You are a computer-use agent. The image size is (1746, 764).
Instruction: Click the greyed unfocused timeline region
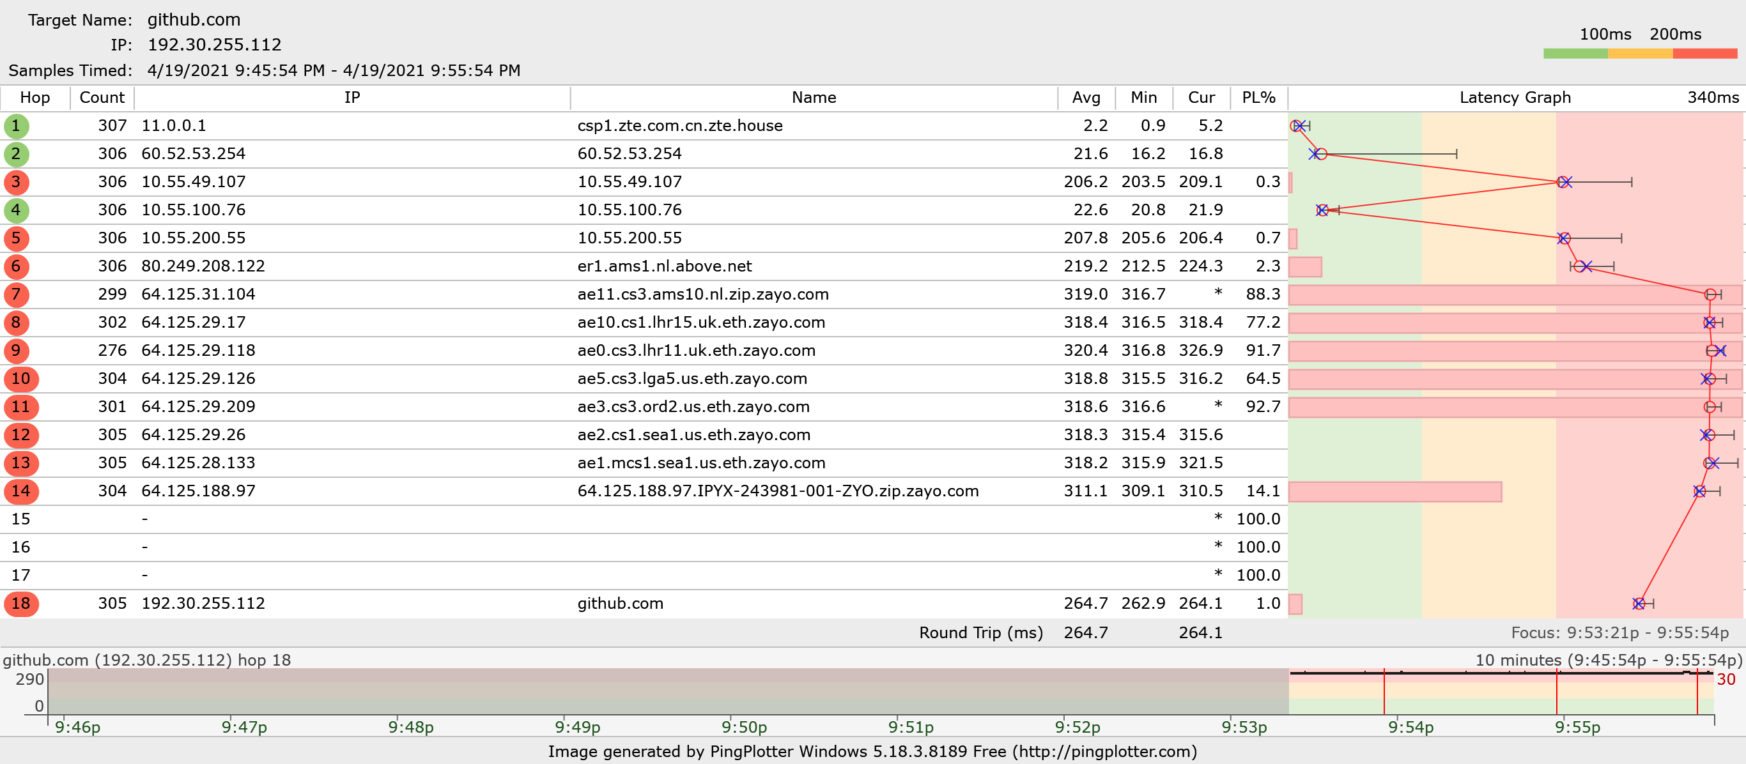pos(668,692)
